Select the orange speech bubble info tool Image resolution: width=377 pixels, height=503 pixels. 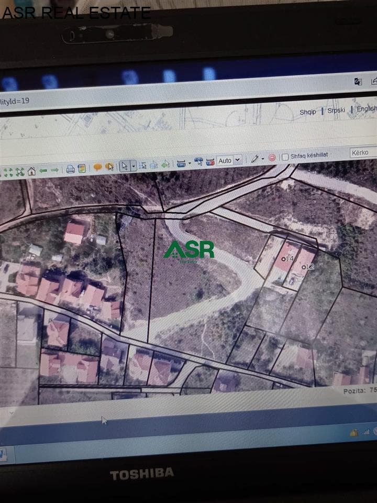tap(97, 167)
